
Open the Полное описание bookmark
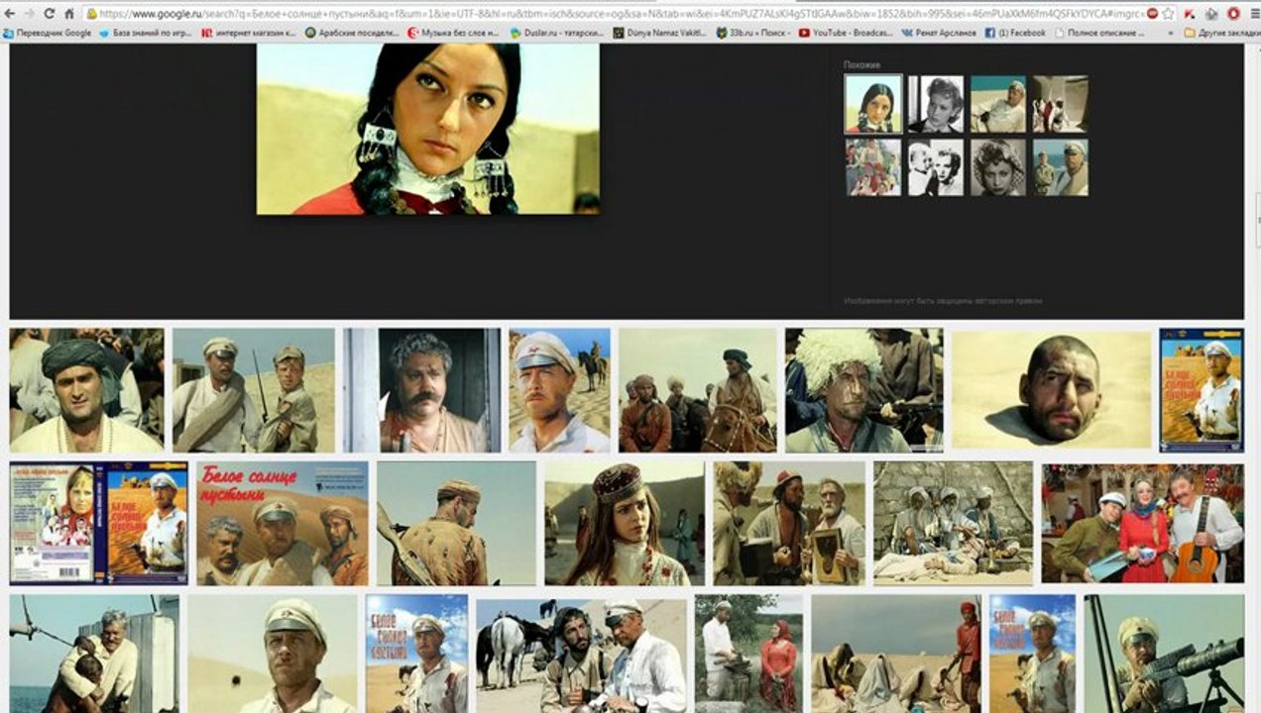(x=1098, y=33)
